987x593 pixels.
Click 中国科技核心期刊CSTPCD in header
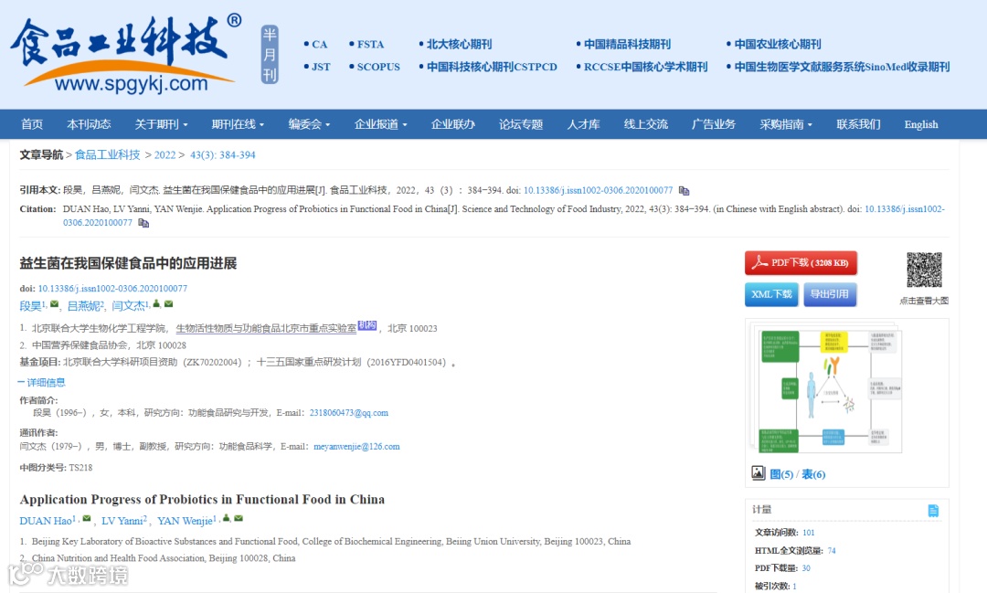click(x=492, y=67)
